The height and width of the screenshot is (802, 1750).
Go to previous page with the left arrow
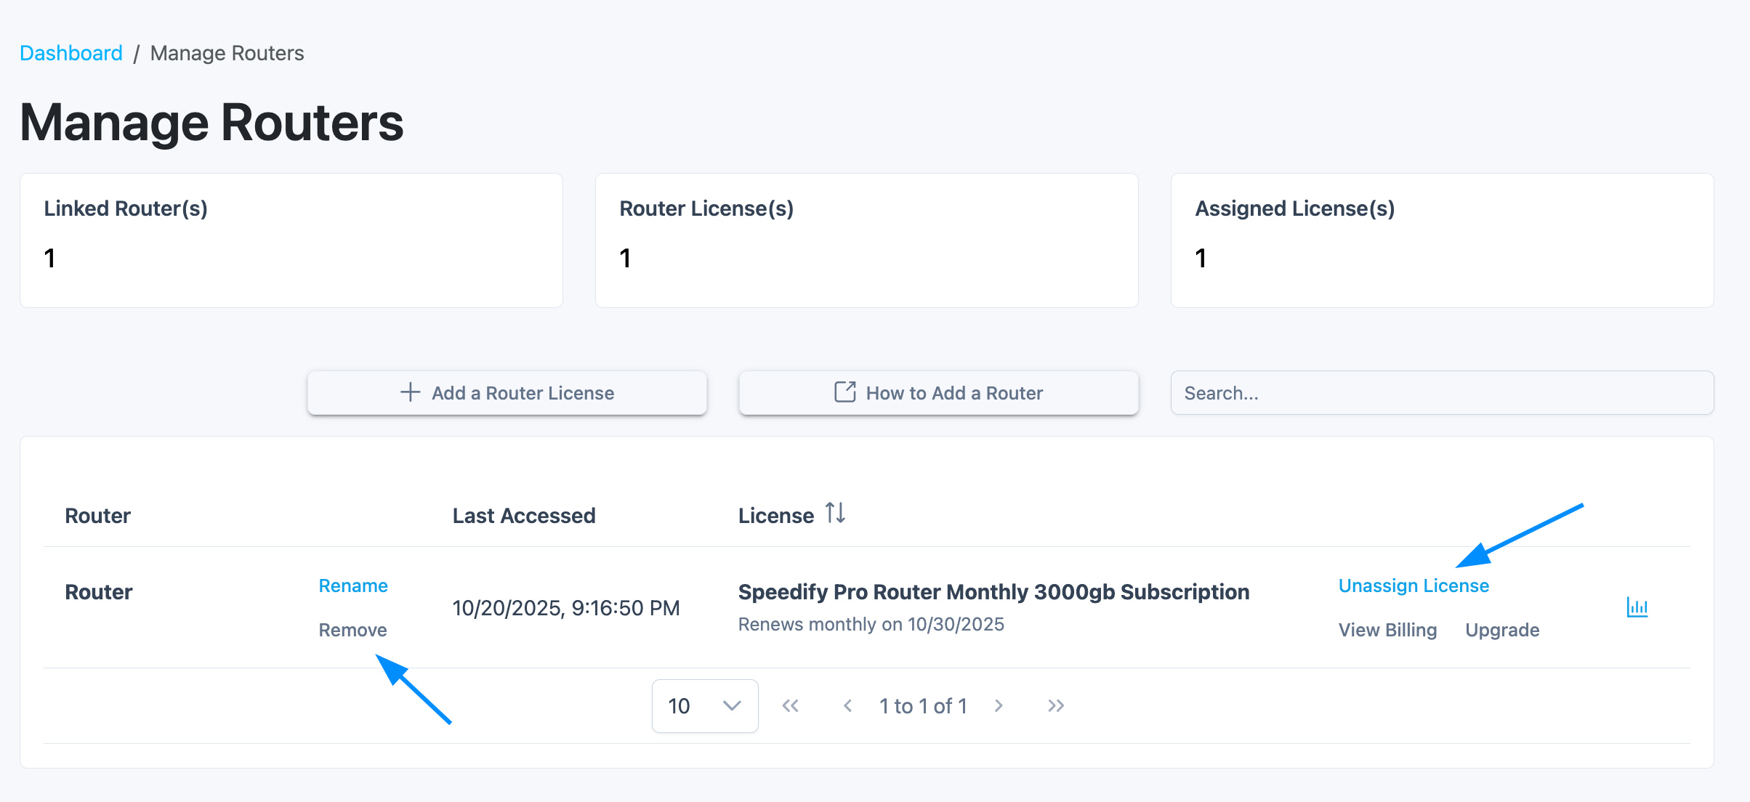tap(847, 706)
